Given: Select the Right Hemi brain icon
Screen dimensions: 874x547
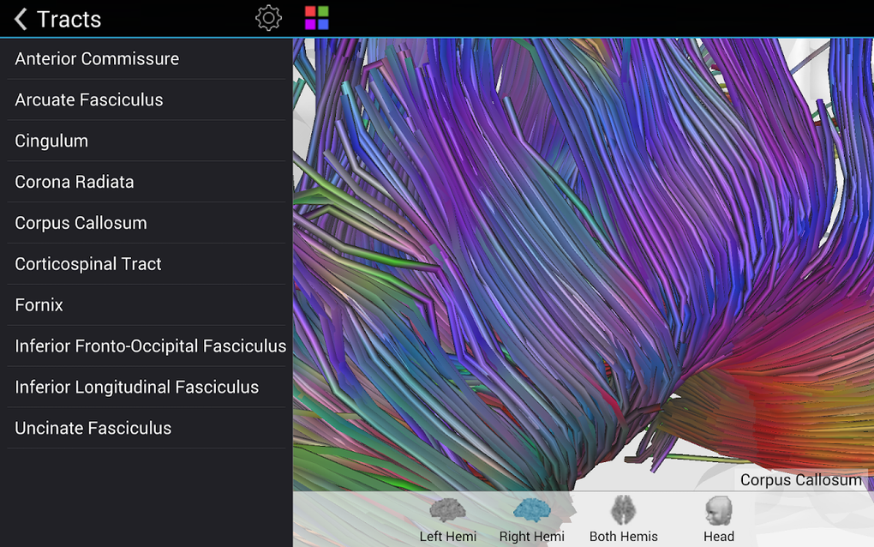Looking at the screenshot, I should click(532, 511).
